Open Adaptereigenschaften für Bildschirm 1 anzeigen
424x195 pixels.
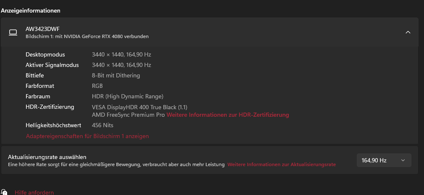(x=87, y=136)
